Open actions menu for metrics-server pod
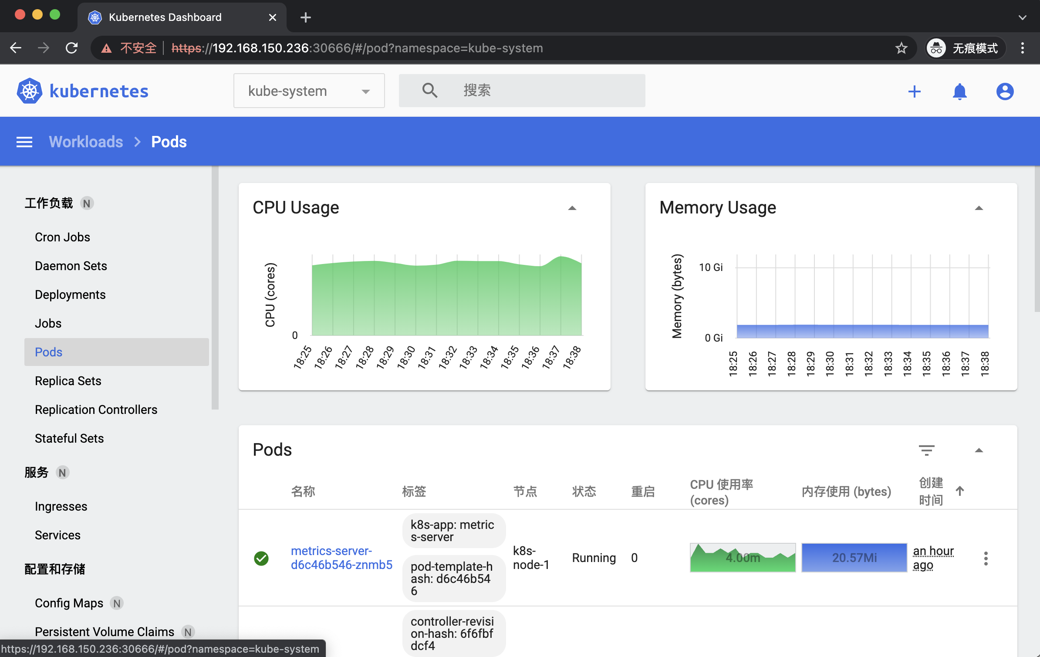Image resolution: width=1040 pixels, height=657 pixels. pyautogui.click(x=986, y=558)
